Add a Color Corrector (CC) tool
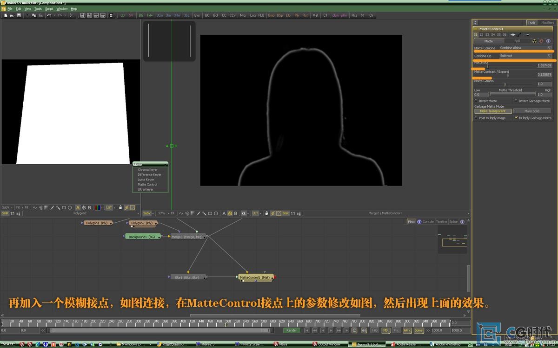The image size is (558, 348). pos(224,15)
